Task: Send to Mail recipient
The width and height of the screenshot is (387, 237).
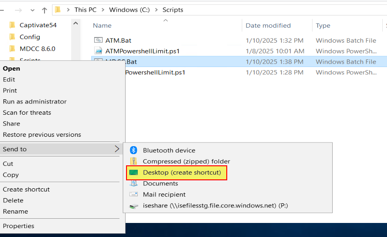Action: coord(164,194)
